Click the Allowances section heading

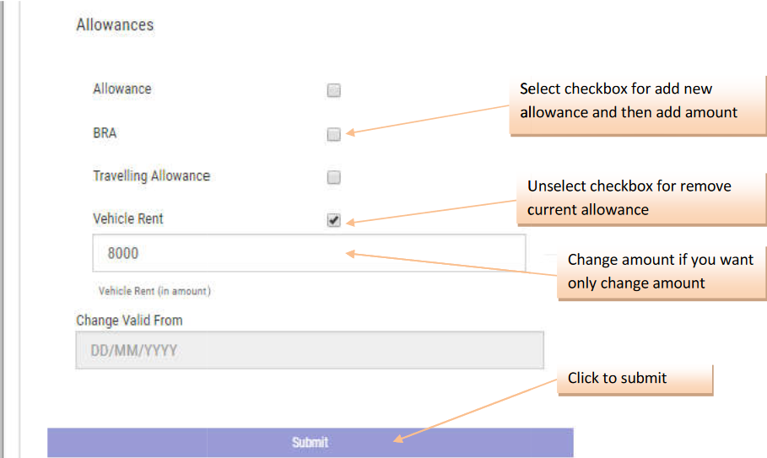[115, 25]
